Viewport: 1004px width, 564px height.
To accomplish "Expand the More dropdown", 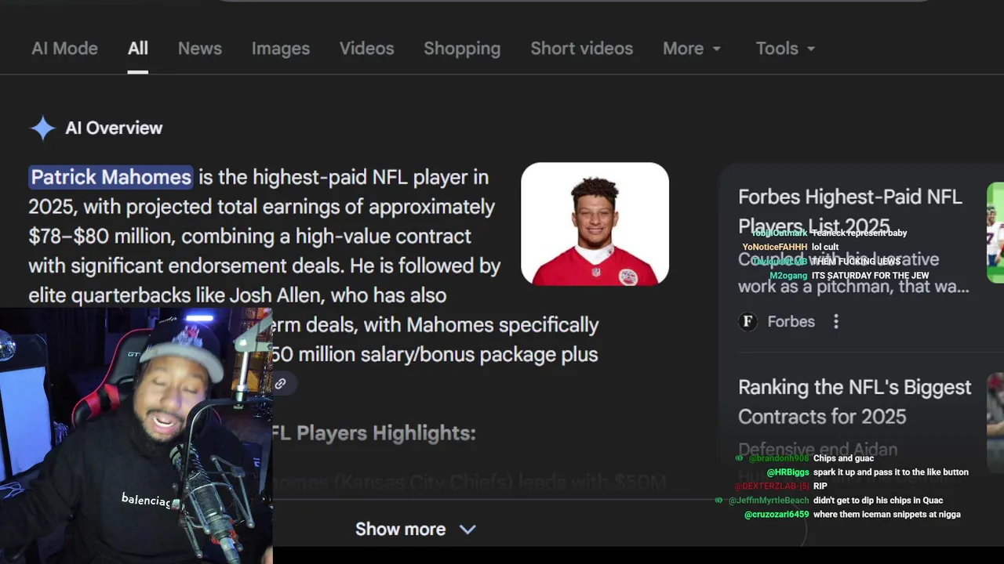I will coord(692,49).
